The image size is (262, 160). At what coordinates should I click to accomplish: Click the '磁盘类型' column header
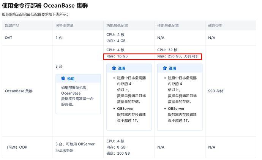[215, 25]
